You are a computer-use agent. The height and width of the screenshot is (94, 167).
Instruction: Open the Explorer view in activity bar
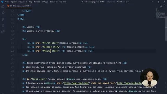3,7
